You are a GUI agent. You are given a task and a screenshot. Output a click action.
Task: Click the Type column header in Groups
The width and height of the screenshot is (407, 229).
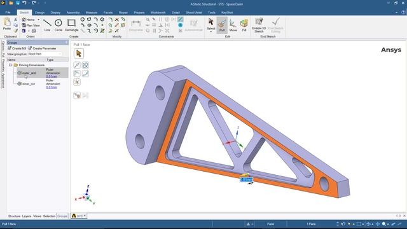(x=50, y=60)
